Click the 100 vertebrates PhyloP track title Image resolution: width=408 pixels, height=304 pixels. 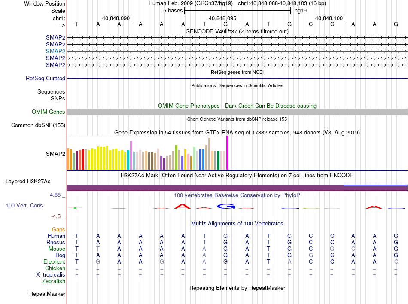[x=237, y=195]
